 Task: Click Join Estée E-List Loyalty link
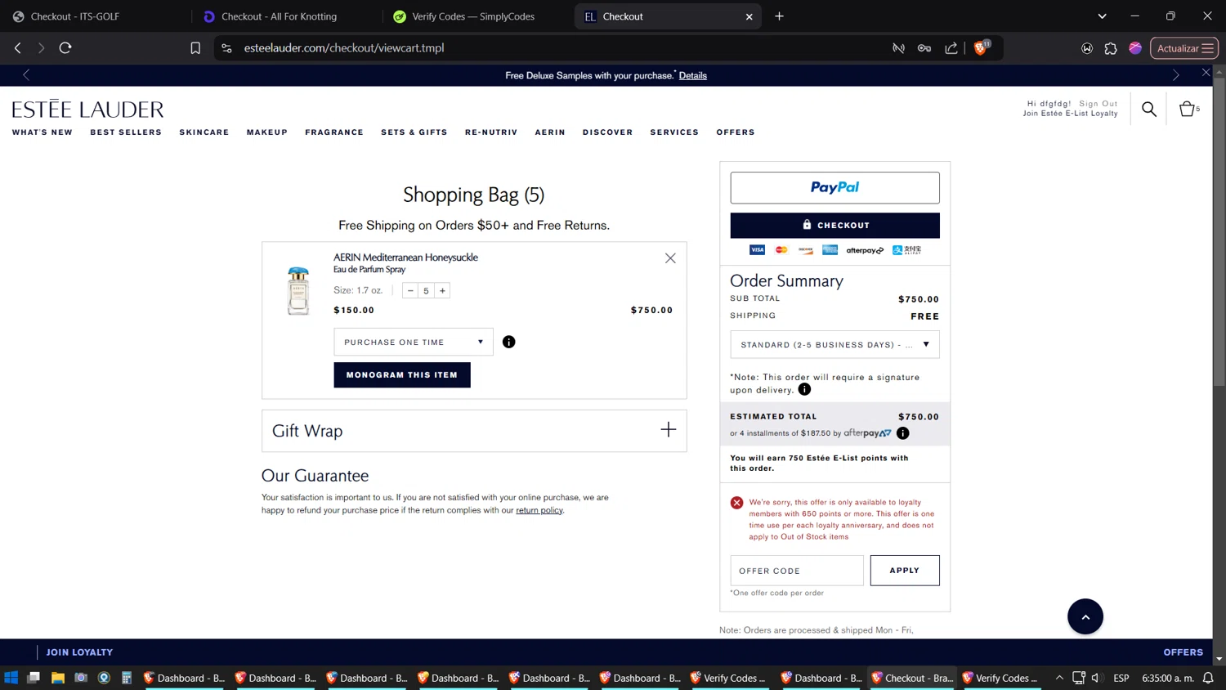pos(1070,114)
